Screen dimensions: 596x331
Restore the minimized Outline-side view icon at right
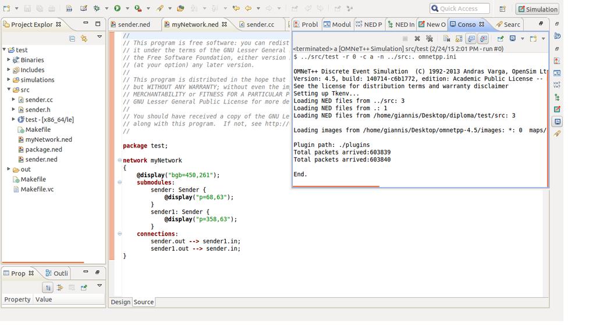pos(557,24)
